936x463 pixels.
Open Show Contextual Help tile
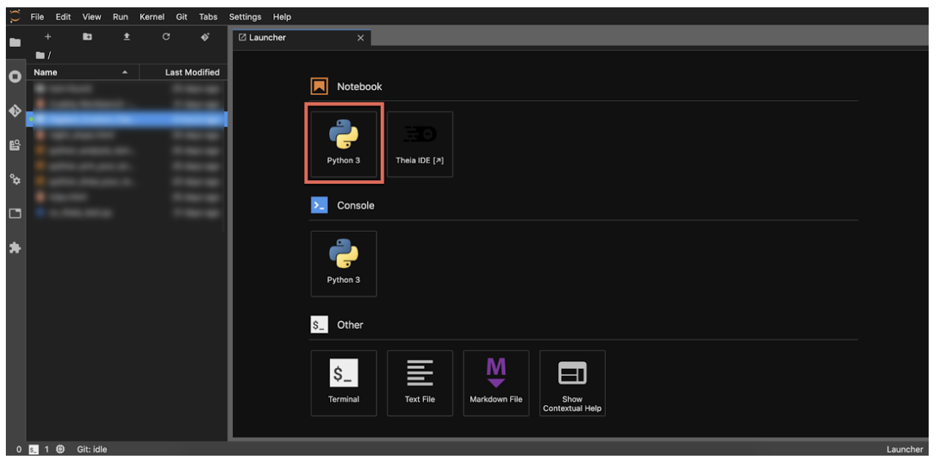click(572, 382)
